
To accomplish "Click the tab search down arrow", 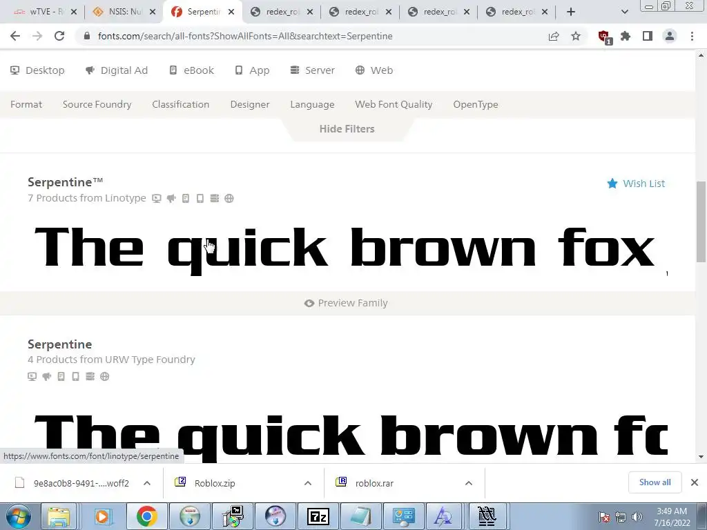I will point(624,12).
